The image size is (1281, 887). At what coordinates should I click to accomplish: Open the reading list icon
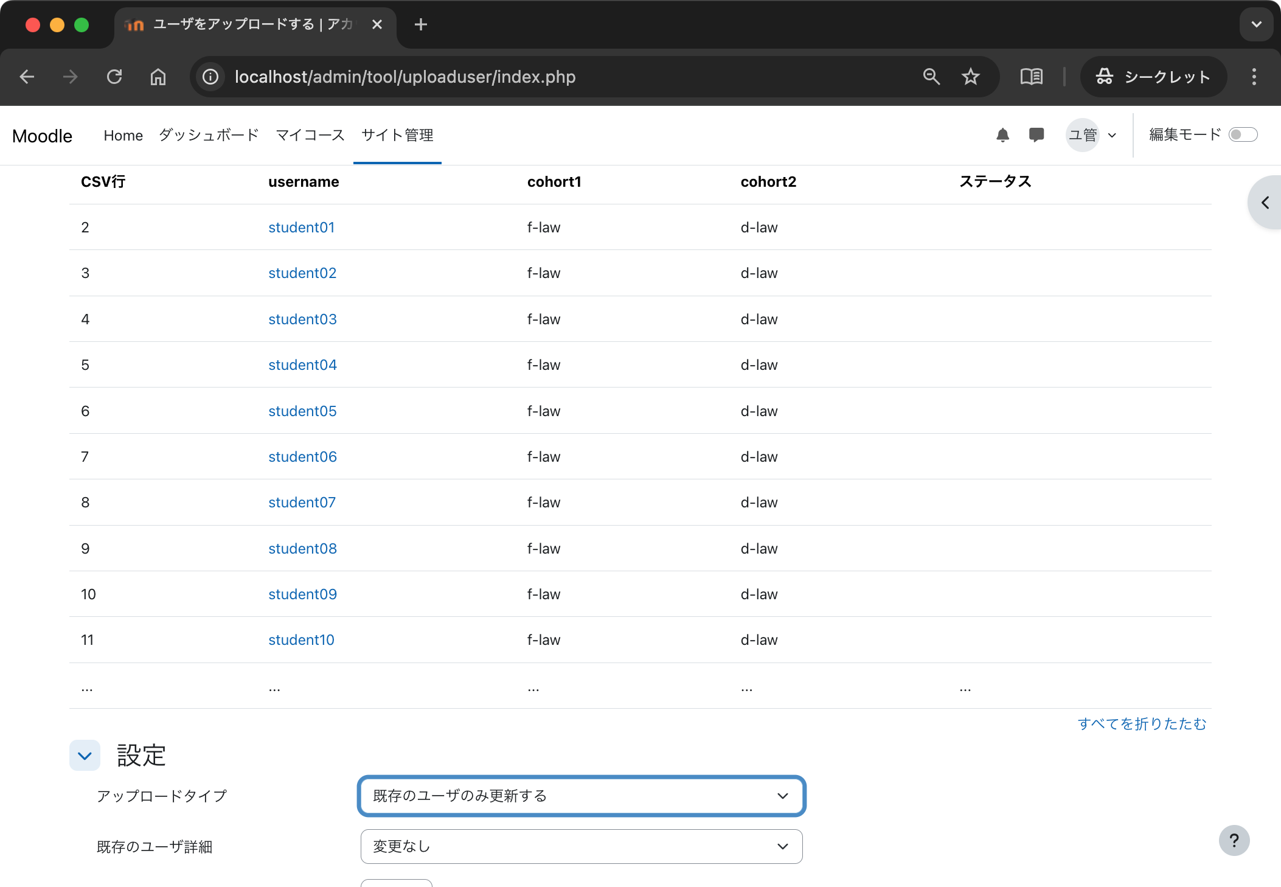1031,77
